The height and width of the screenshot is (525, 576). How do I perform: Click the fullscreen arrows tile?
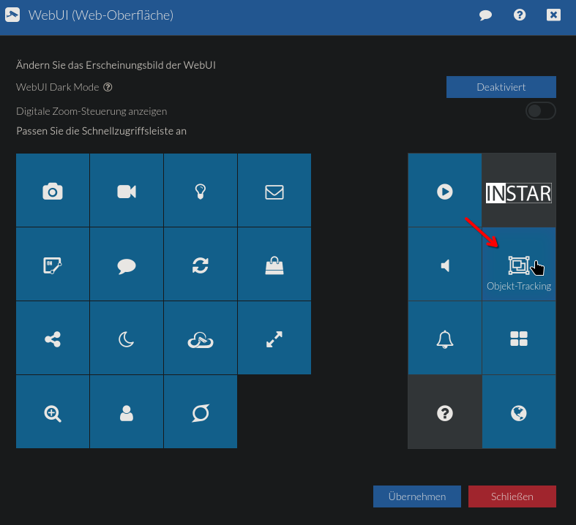[x=274, y=339]
